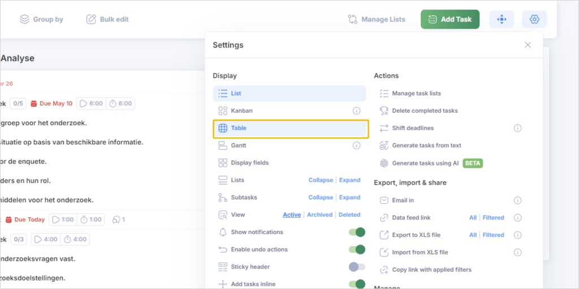The image size is (579, 289).
Task: Expand all Subtasks
Action: point(349,198)
